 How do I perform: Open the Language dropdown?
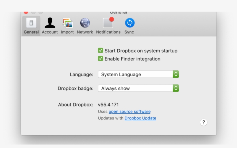click(138, 74)
